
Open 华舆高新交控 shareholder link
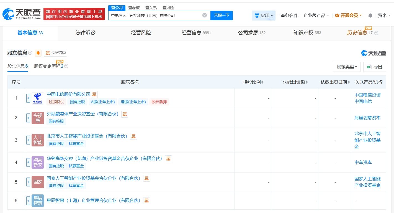105,159
